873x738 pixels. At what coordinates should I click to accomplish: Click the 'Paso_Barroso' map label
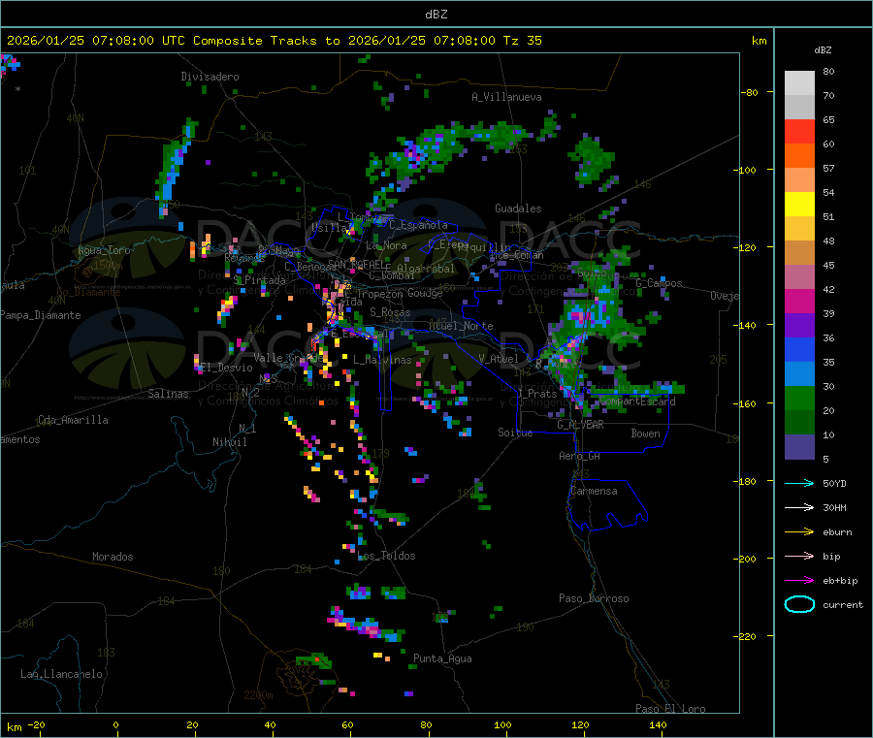pyautogui.click(x=594, y=598)
